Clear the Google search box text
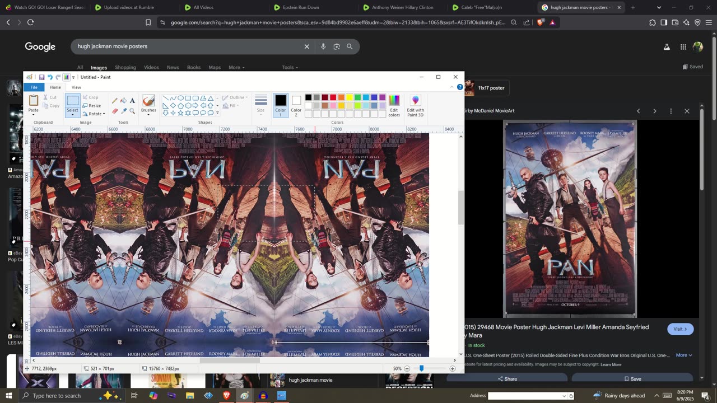The image size is (717, 403). click(307, 46)
